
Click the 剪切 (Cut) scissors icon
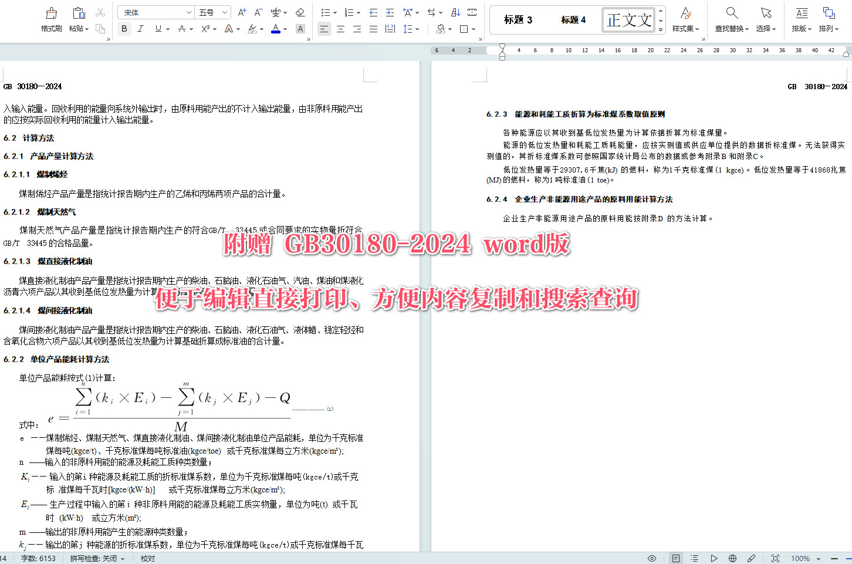click(x=100, y=12)
